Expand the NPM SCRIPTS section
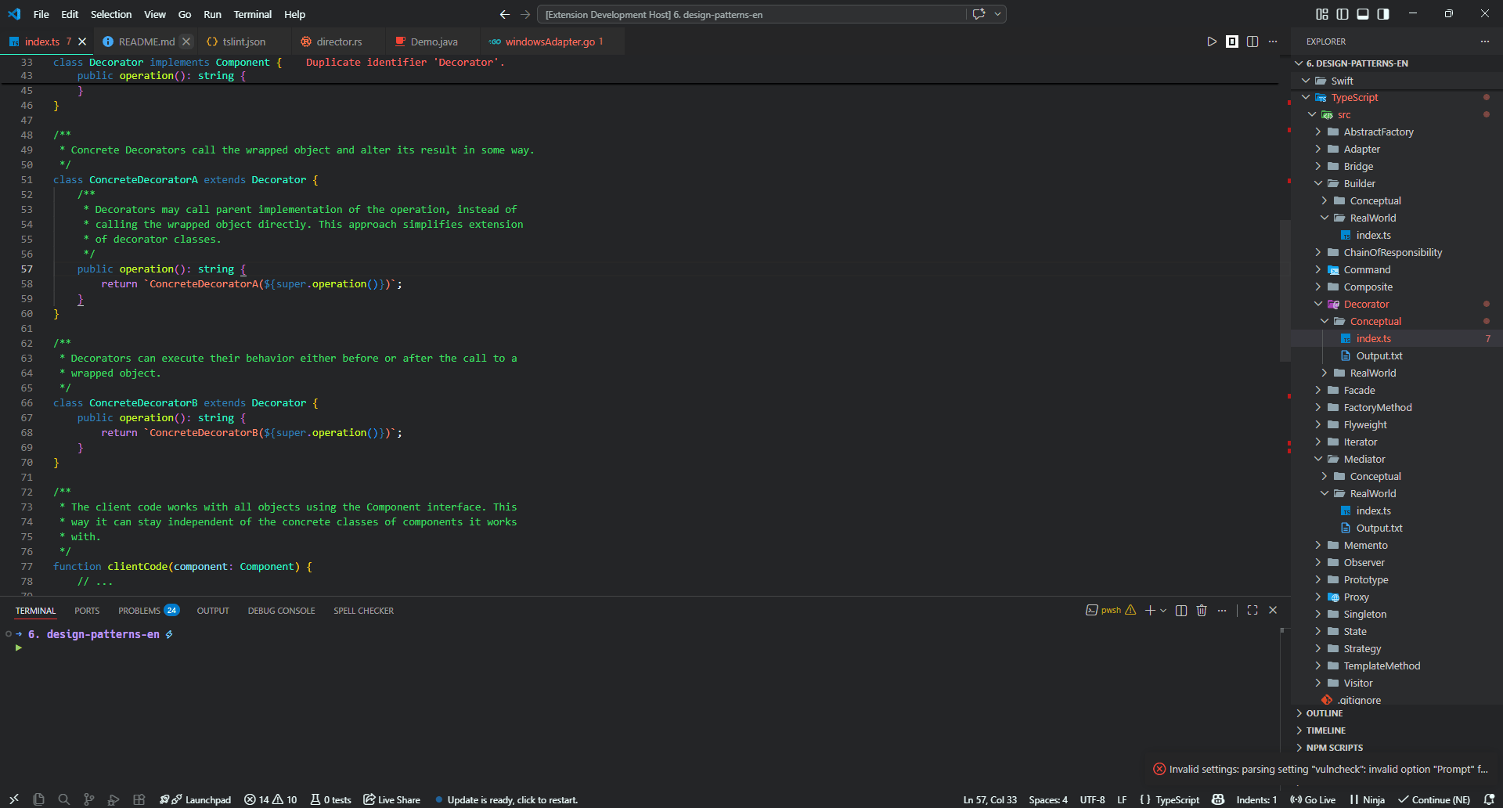 point(1397,748)
